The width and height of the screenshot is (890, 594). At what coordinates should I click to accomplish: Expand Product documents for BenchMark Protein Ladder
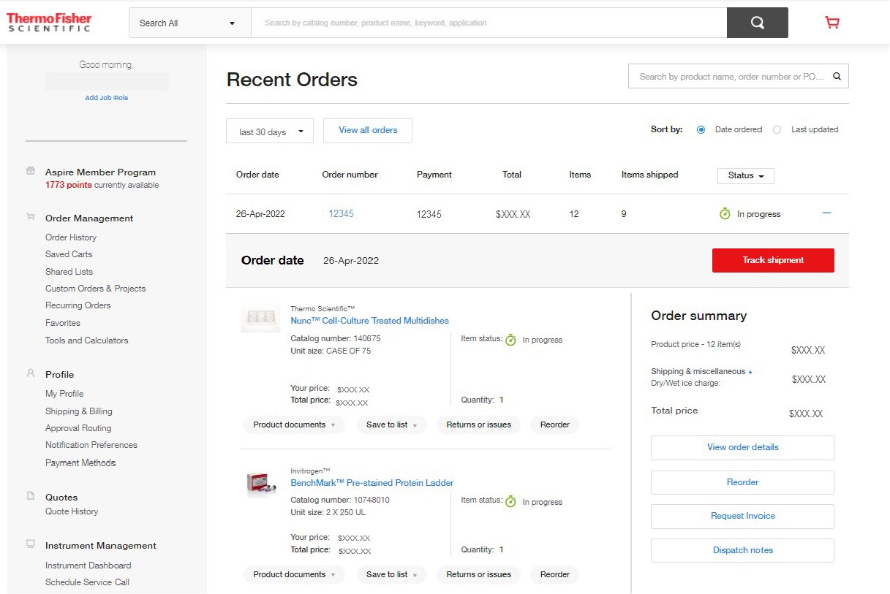pos(294,574)
